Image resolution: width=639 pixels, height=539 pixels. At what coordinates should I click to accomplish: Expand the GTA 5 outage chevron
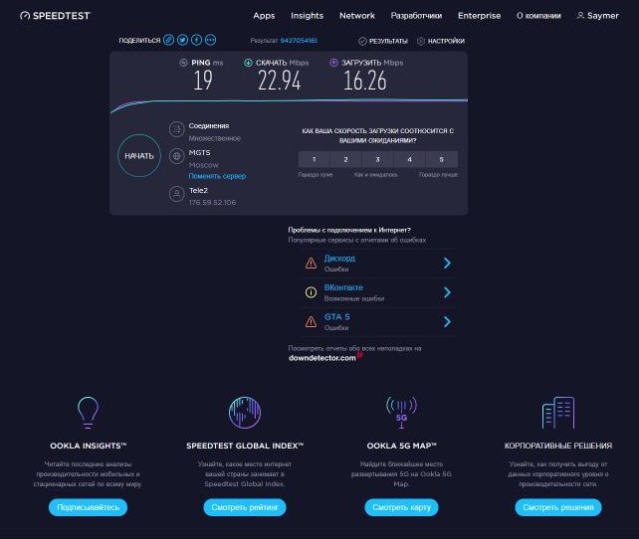tap(447, 321)
